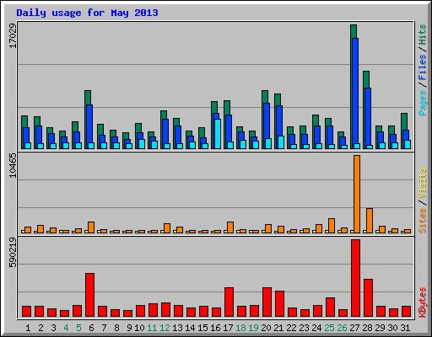432x337 pixels.
Task: Click the red KBytes bar for day 28
Action: click(368, 298)
